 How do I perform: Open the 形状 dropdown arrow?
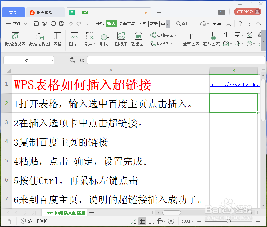pos(110,43)
